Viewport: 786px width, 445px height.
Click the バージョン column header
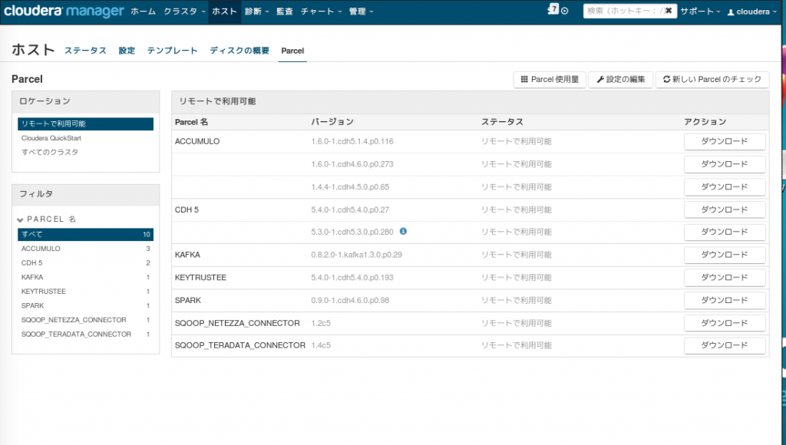[332, 122]
